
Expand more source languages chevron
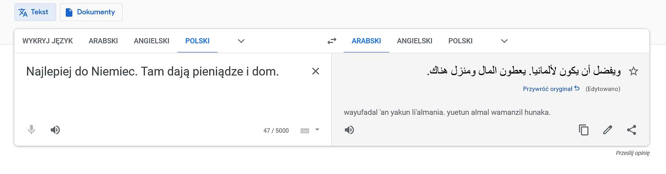[x=241, y=41]
